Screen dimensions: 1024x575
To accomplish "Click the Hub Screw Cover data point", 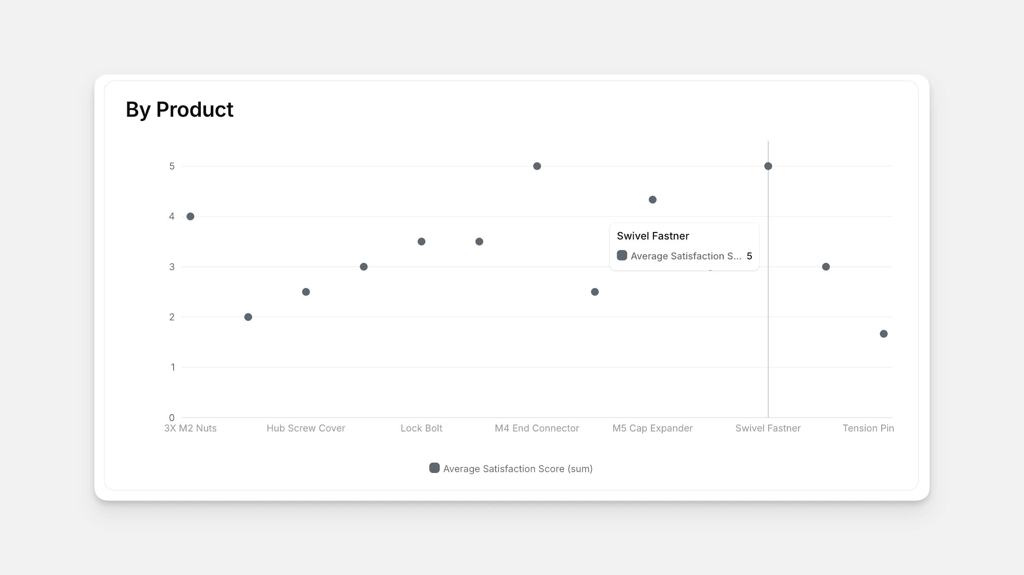I will 306,292.
